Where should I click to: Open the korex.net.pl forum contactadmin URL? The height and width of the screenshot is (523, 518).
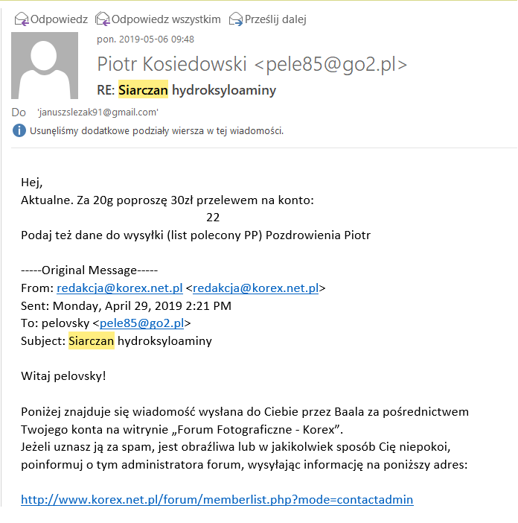217,499
